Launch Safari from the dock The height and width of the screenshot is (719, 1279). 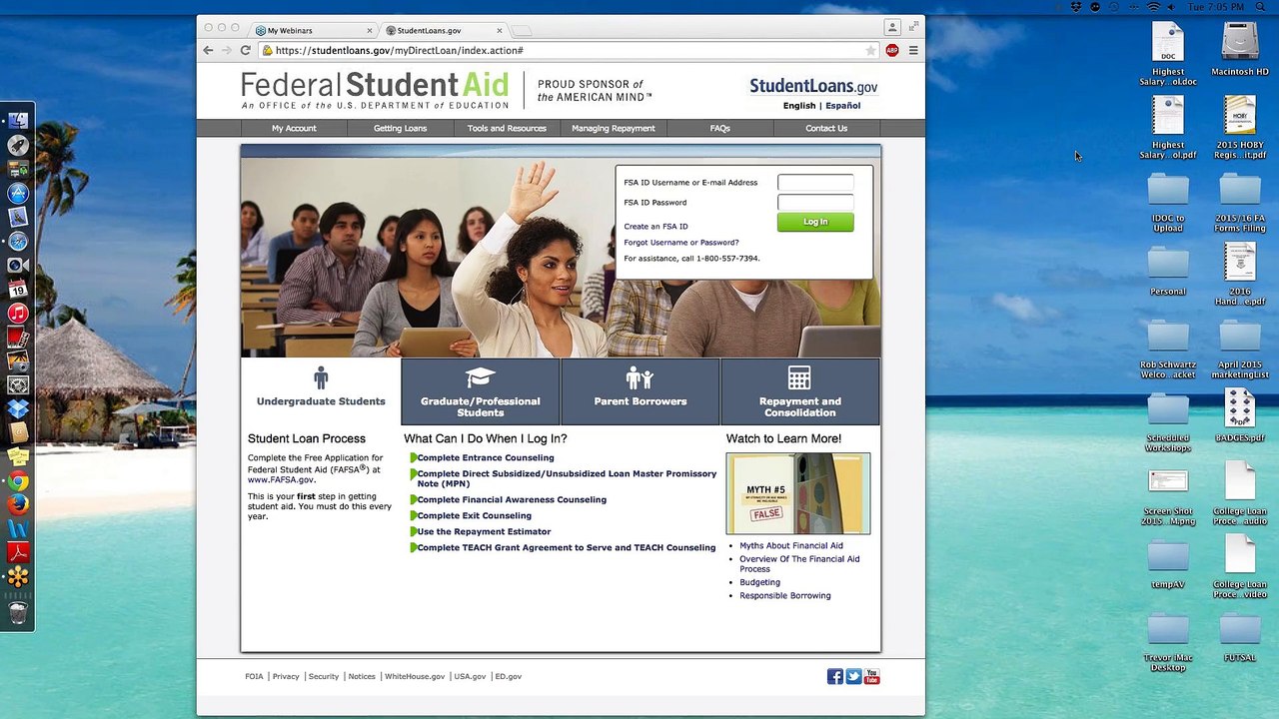18,241
